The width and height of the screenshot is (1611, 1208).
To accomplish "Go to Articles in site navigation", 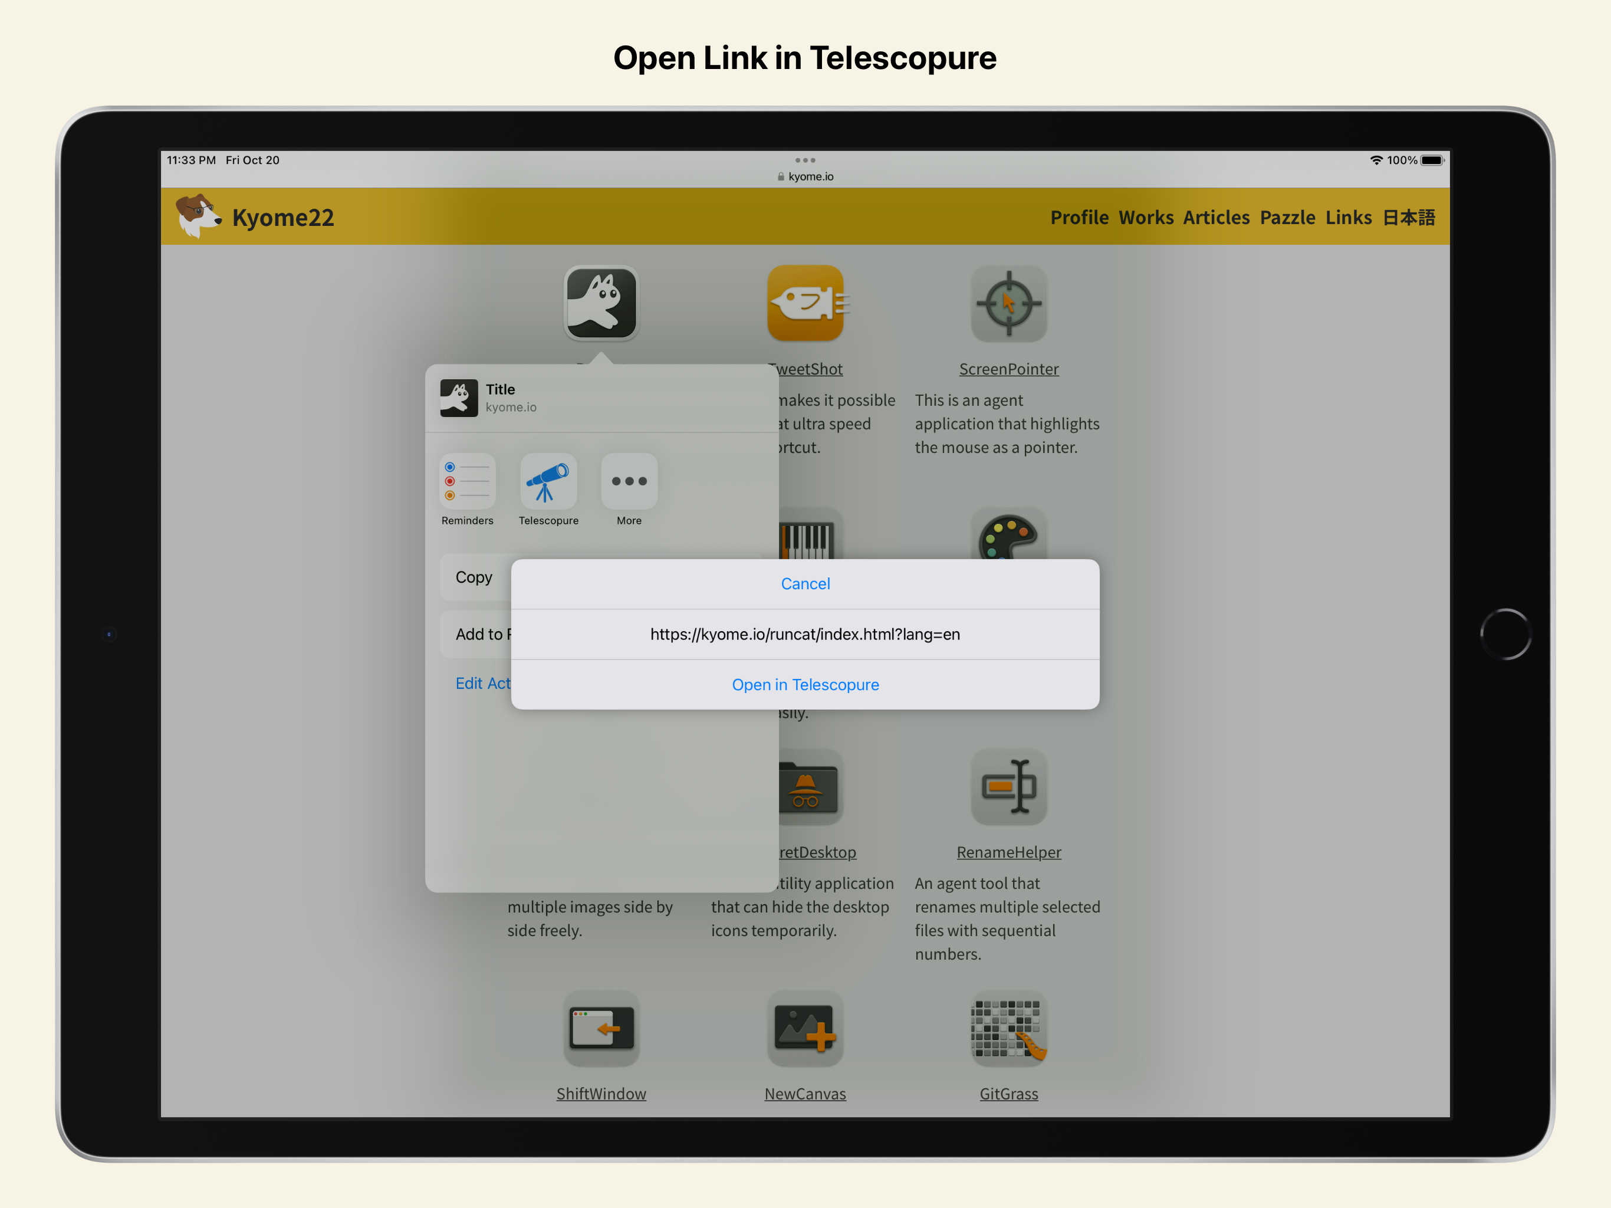I will click(x=1217, y=217).
